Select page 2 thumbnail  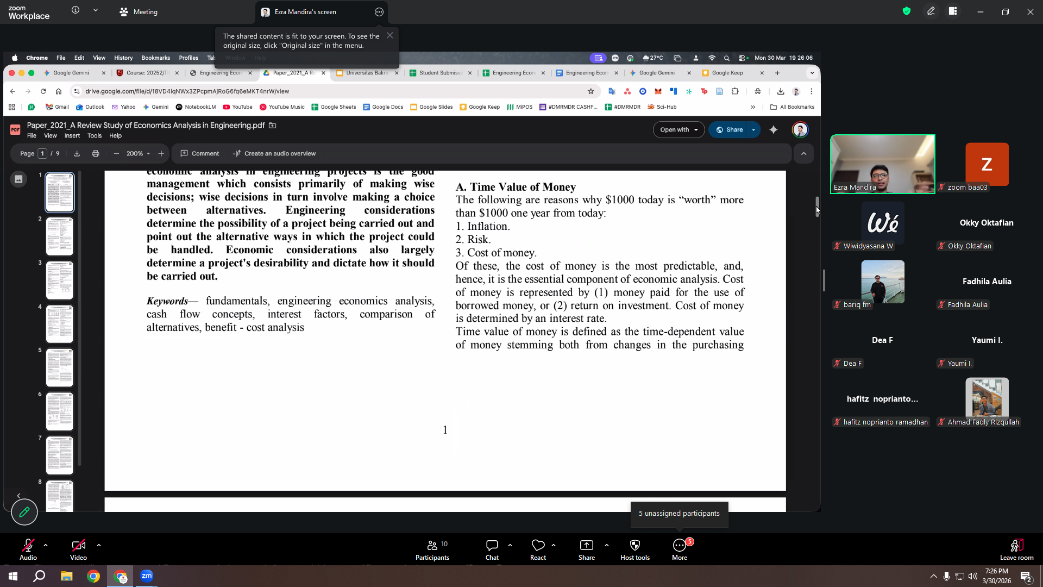[x=60, y=237]
